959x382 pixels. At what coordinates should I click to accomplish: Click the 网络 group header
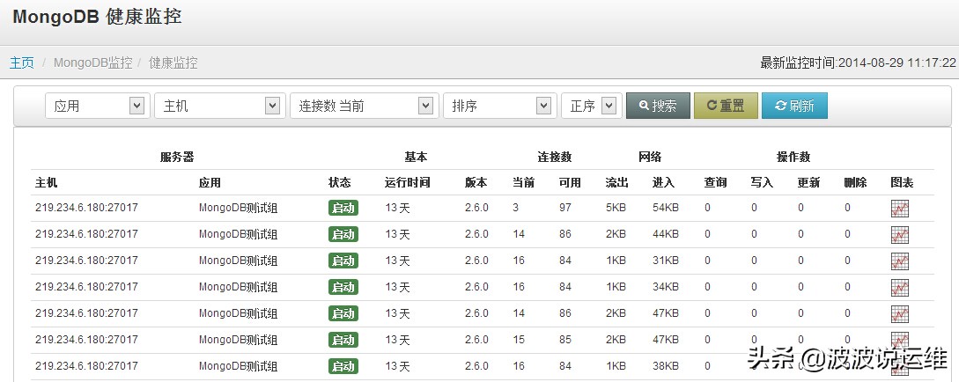tap(650, 157)
